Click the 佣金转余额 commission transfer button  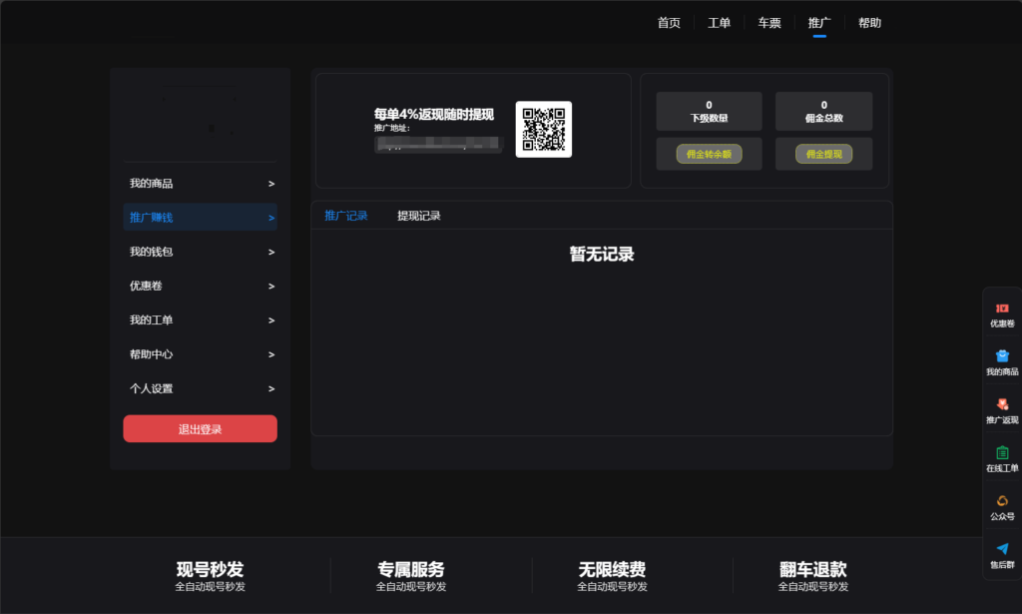[709, 154]
